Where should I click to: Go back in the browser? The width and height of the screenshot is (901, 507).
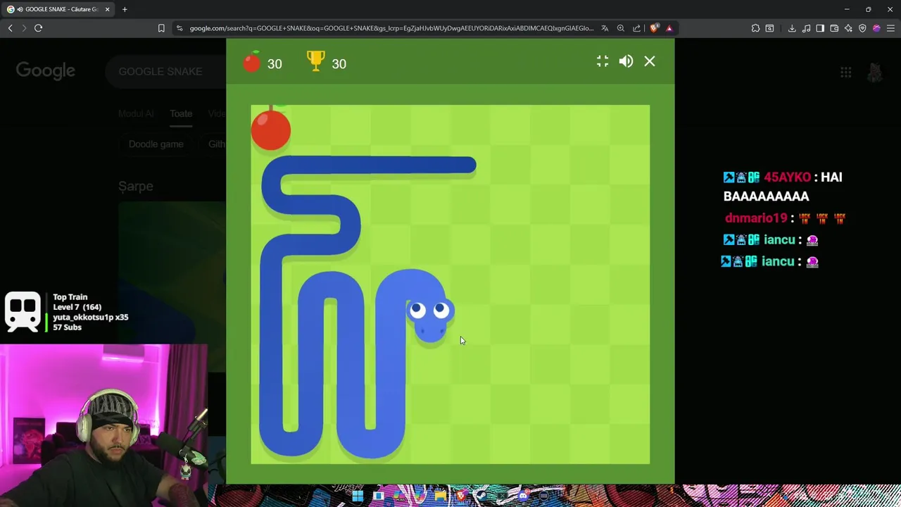tap(10, 28)
